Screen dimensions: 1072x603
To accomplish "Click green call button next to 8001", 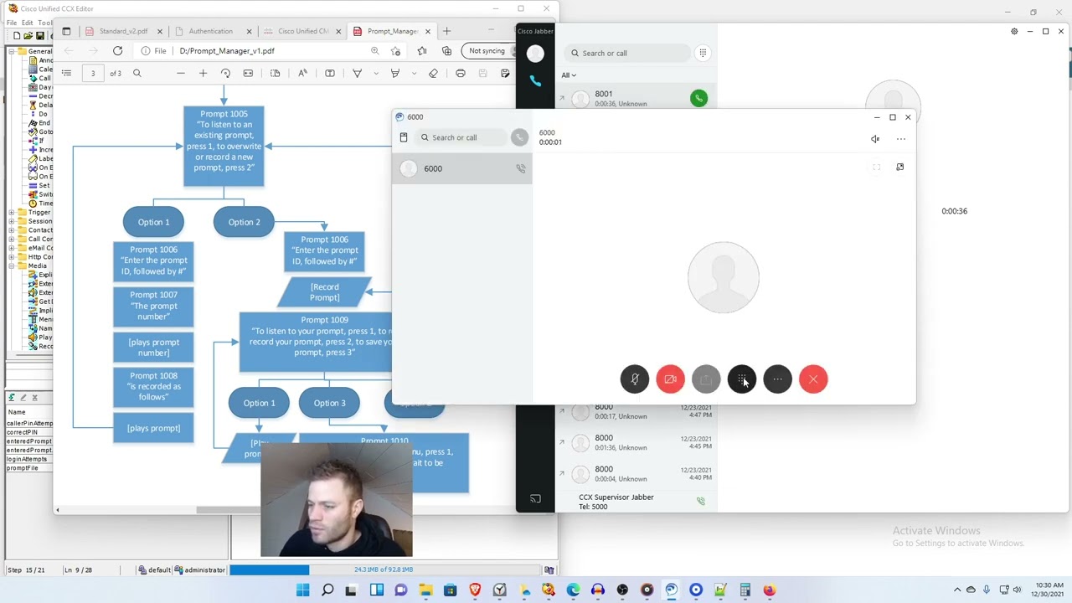I will coord(698,98).
